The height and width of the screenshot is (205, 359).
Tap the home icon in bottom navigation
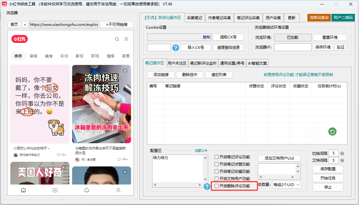[23, 190]
